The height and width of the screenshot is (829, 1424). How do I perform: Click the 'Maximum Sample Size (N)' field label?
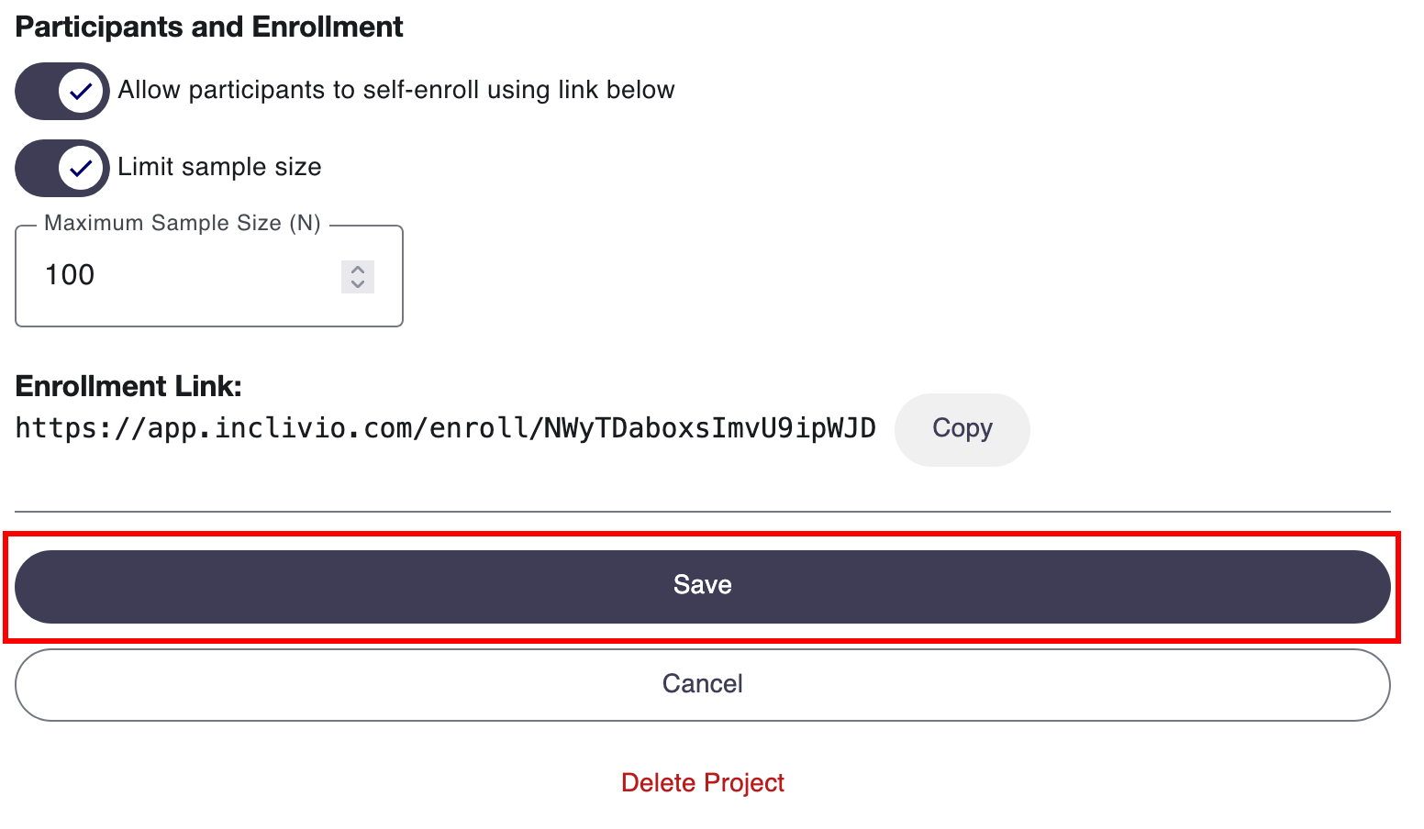pyautogui.click(x=183, y=223)
